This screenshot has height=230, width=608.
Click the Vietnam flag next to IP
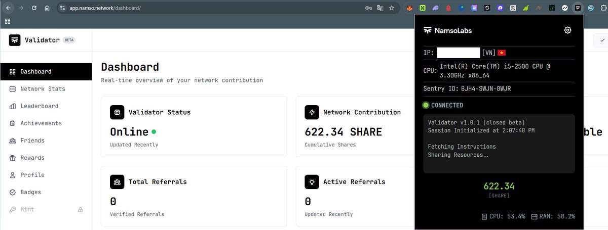coord(502,53)
